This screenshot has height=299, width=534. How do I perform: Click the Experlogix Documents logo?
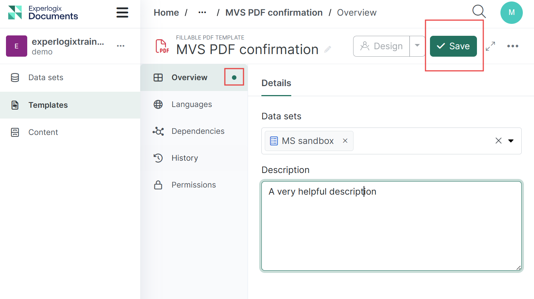43,13
